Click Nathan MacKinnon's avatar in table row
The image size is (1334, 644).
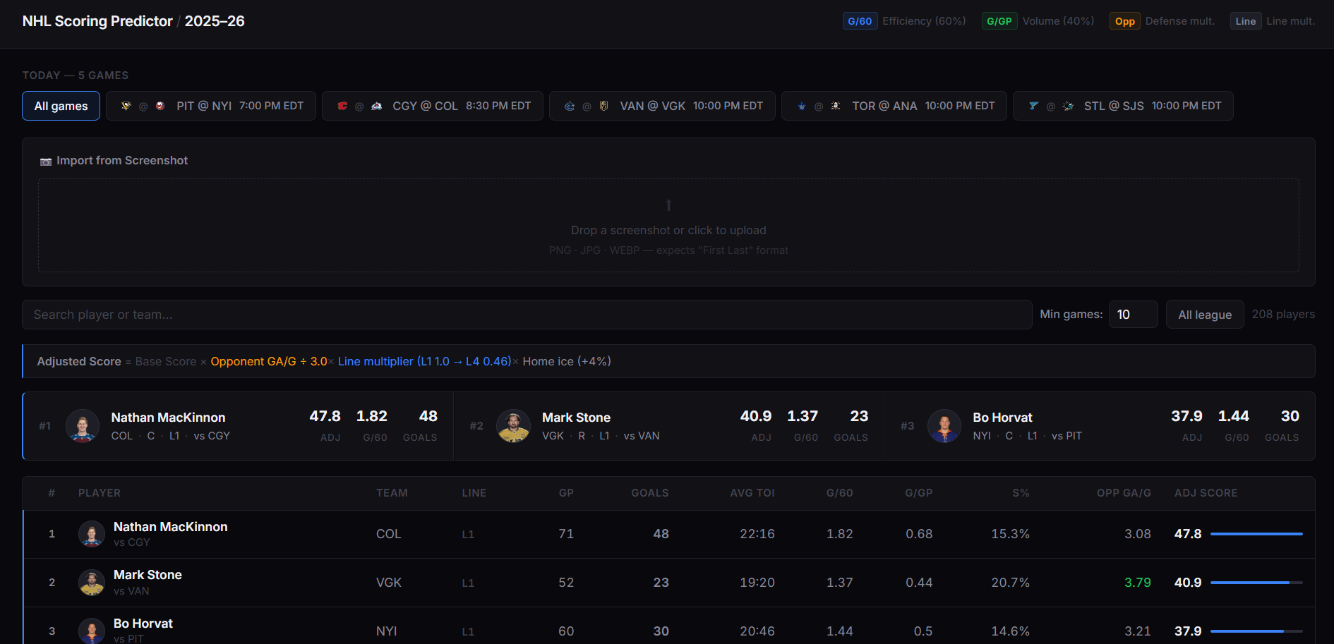92,534
